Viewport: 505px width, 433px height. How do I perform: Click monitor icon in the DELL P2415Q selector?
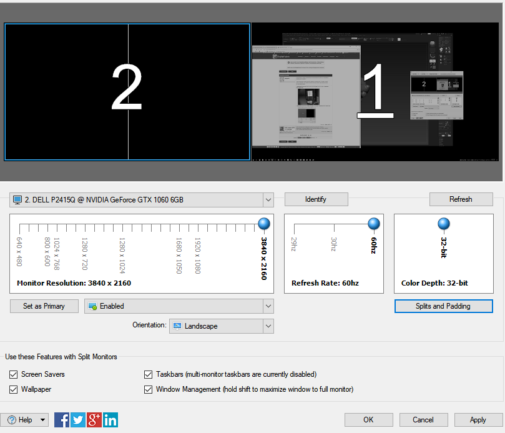[17, 200]
